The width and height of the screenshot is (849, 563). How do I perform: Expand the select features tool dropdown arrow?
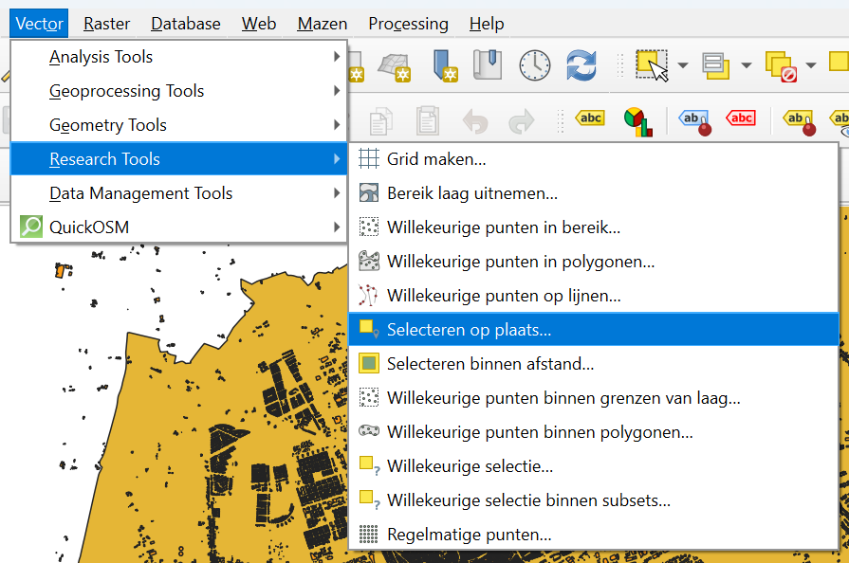coord(683,65)
